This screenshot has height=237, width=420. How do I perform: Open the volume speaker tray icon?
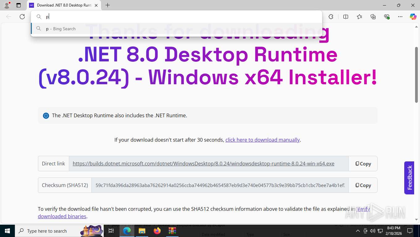point(372,231)
